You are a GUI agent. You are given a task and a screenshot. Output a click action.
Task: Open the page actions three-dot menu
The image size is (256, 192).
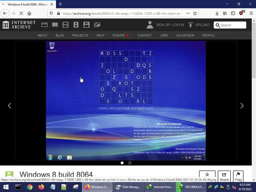tap(188, 13)
